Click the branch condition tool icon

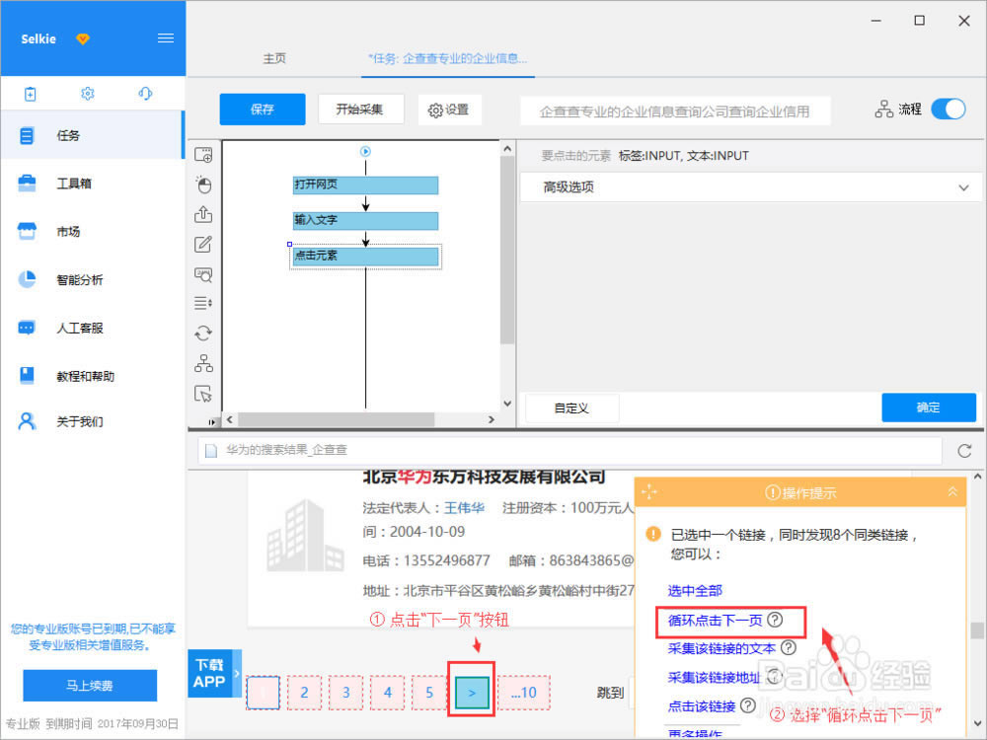[x=203, y=363]
